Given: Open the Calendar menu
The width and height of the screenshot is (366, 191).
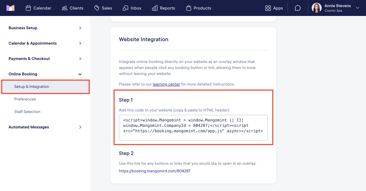Looking at the screenshot, I should (x=42, y=8).
